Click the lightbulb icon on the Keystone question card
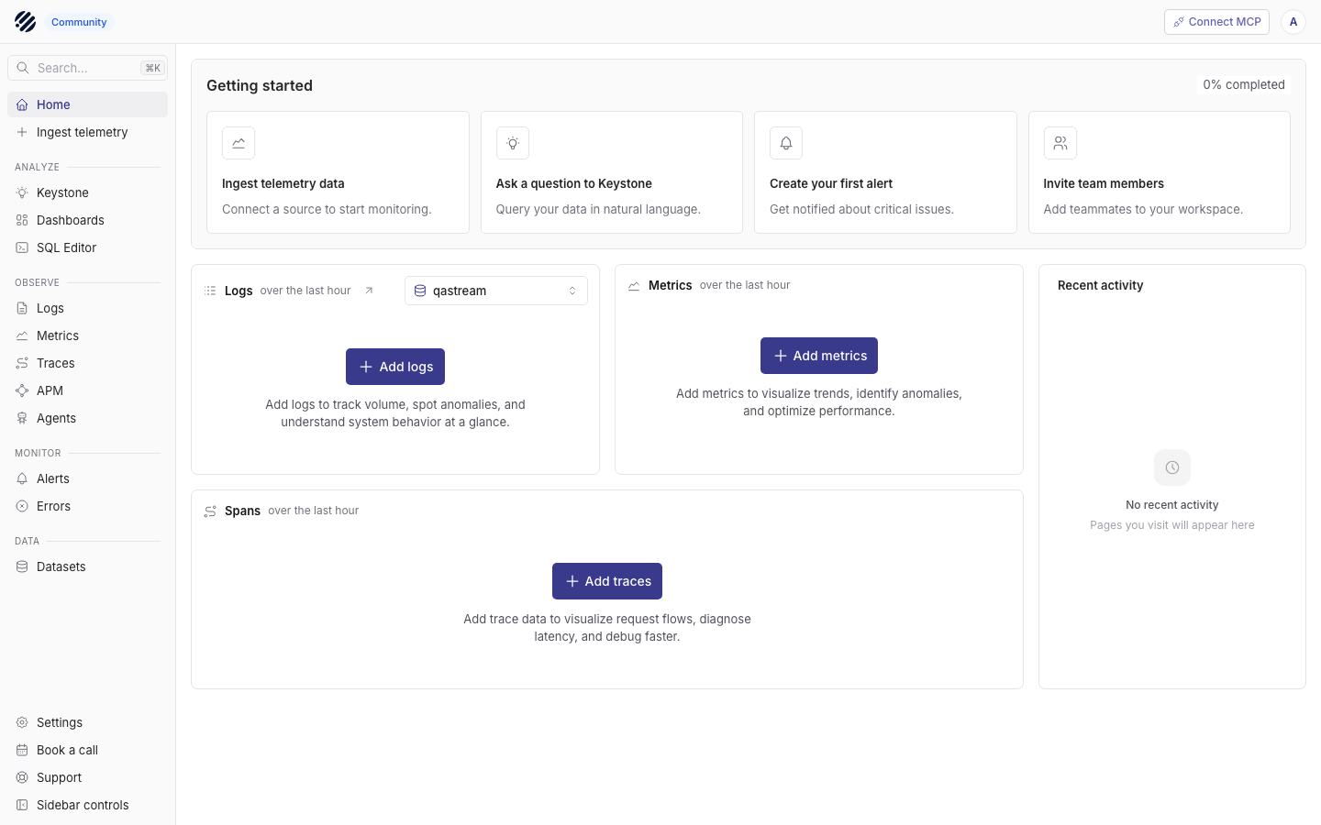The height and width of the screenshot is (825, 1321). pyautogui.click(x=513, y=143)
